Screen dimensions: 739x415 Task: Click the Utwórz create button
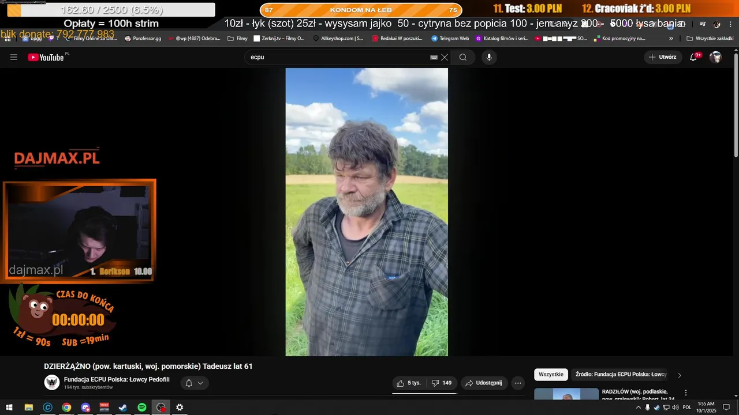pos(663,57)
